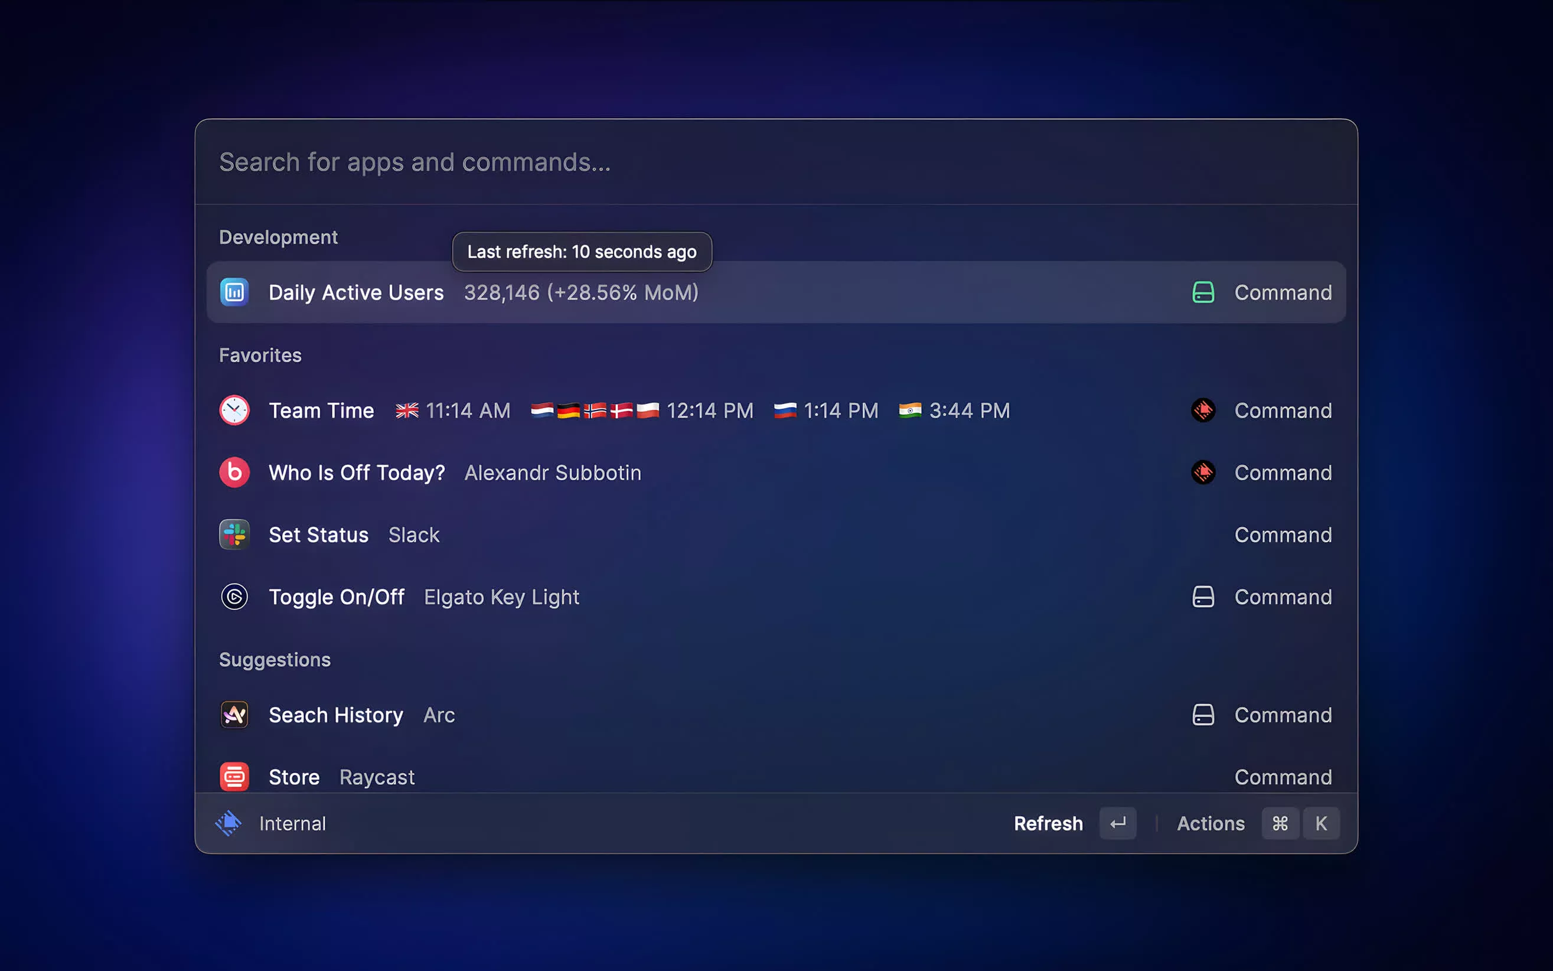Focus the Search for apps and commands field
The width and height of the screenshot is (1553, 971).
tap(776, 162)
